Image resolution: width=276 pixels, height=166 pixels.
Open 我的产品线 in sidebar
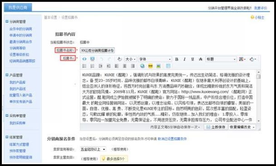[x=17, y=89]
